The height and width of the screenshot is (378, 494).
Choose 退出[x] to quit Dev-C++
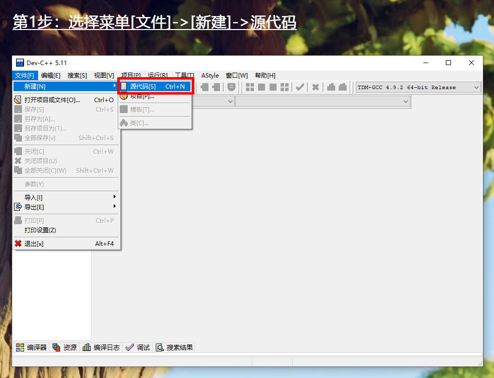66,244
